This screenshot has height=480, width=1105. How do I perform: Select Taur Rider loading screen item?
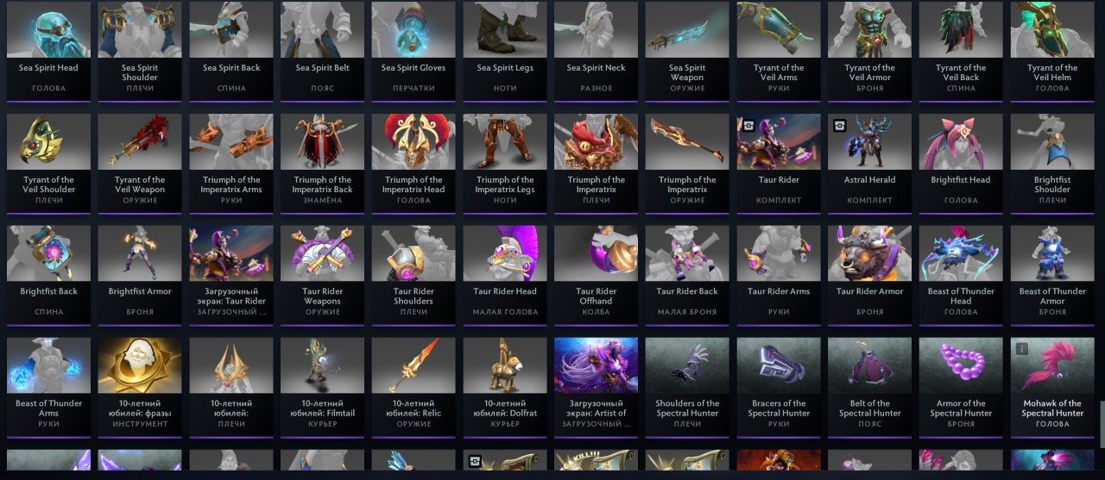click(x=231, y=276)
